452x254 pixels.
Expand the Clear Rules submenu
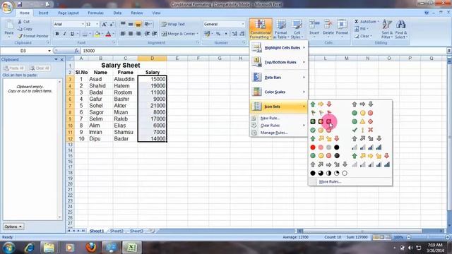pos(278,126)
